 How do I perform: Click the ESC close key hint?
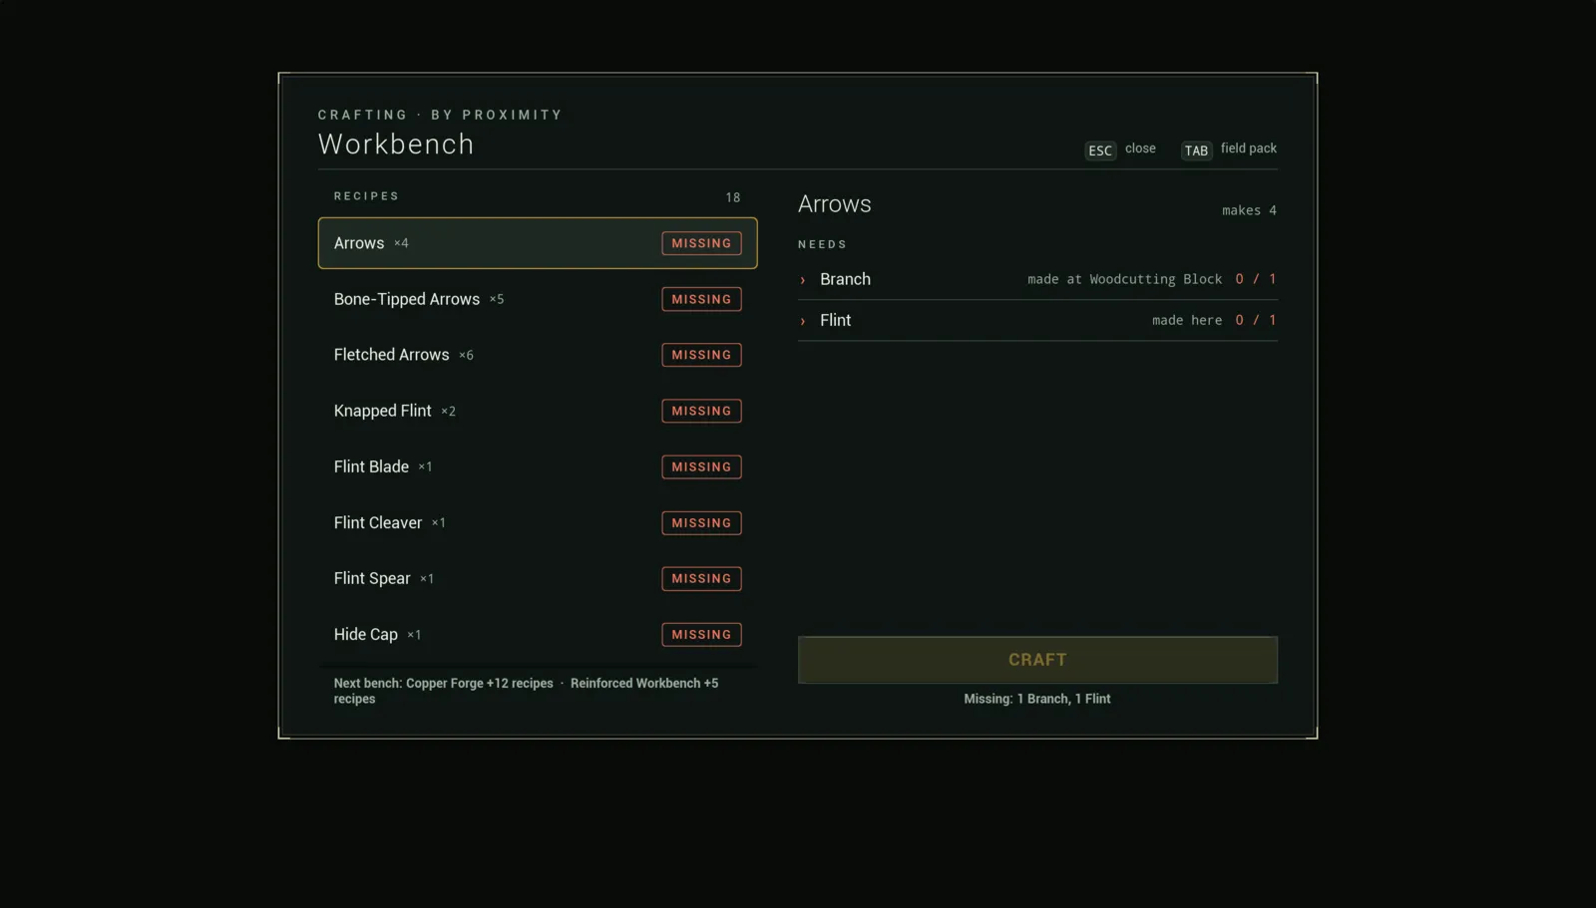(x=1120, y=150)
